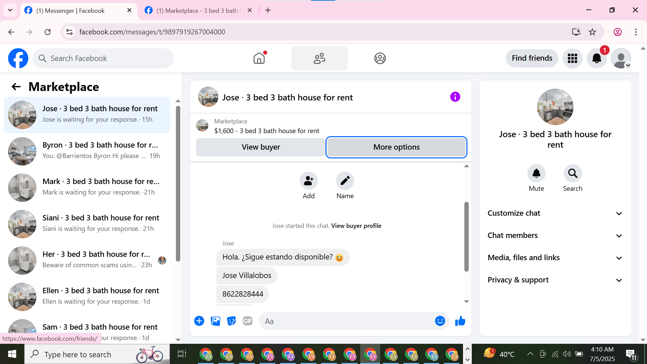Open more actions plus icon in composer

coord(199,321)
